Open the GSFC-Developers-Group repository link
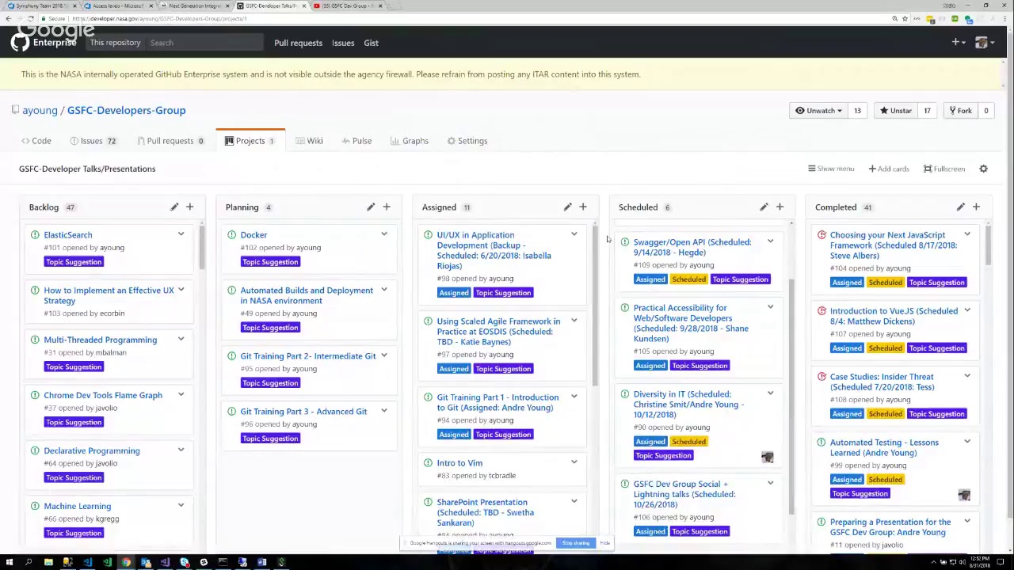This screenshot has width=1014, height=570. 126,110
